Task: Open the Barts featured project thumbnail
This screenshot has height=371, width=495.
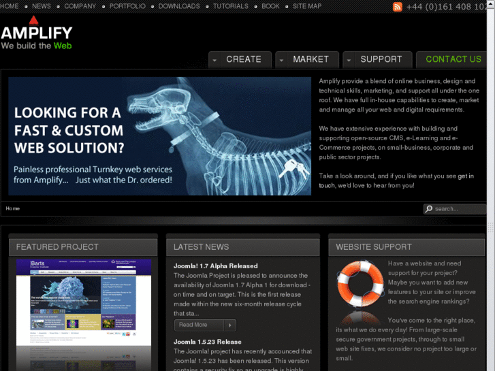Action: click(x=84, y=314)
